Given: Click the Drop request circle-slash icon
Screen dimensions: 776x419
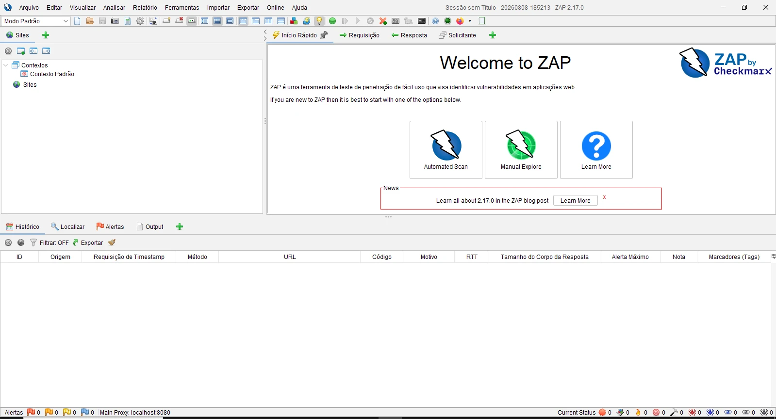Looking at the screenshot, I should tap(370, 21).
